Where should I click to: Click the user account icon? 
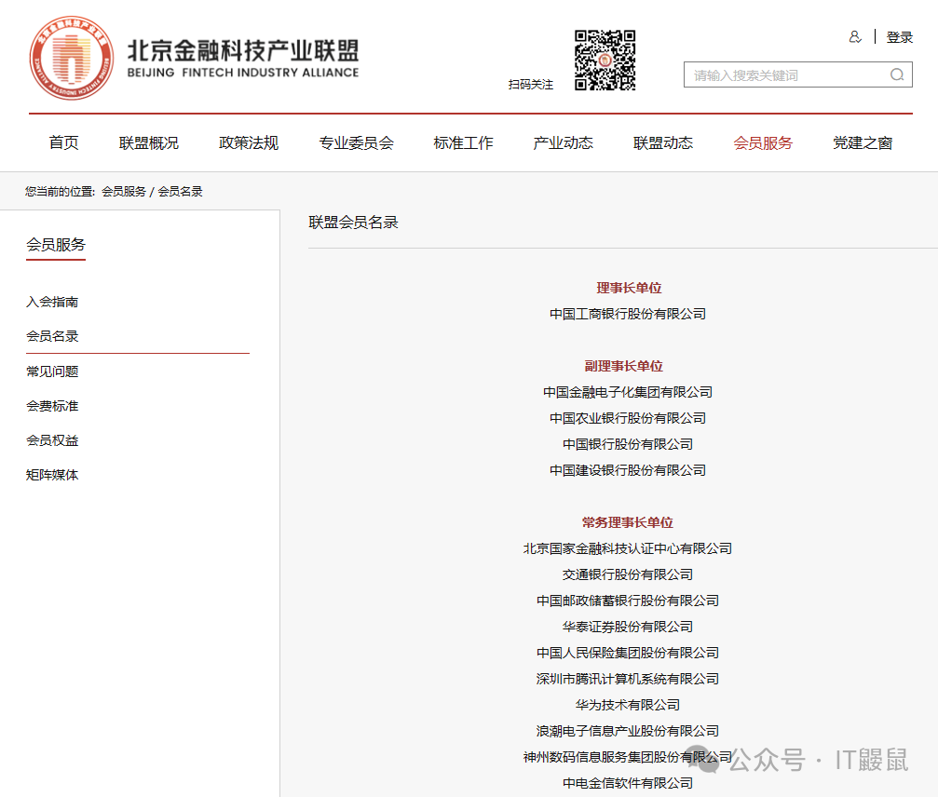coord(855,37)
